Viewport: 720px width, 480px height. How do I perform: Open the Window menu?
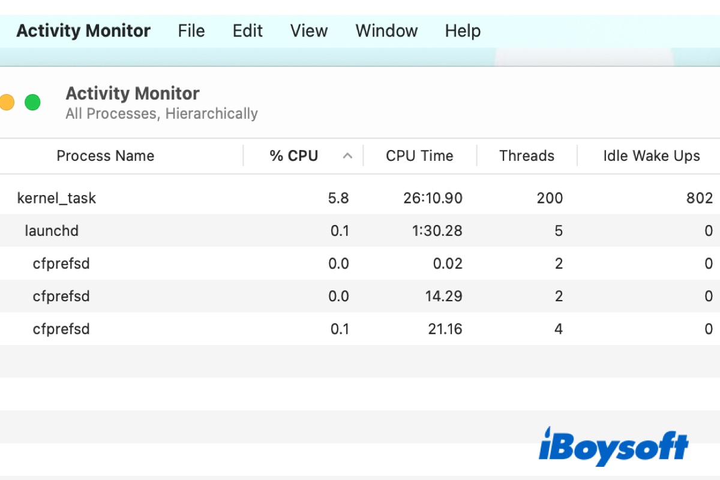tap(386, 31)
